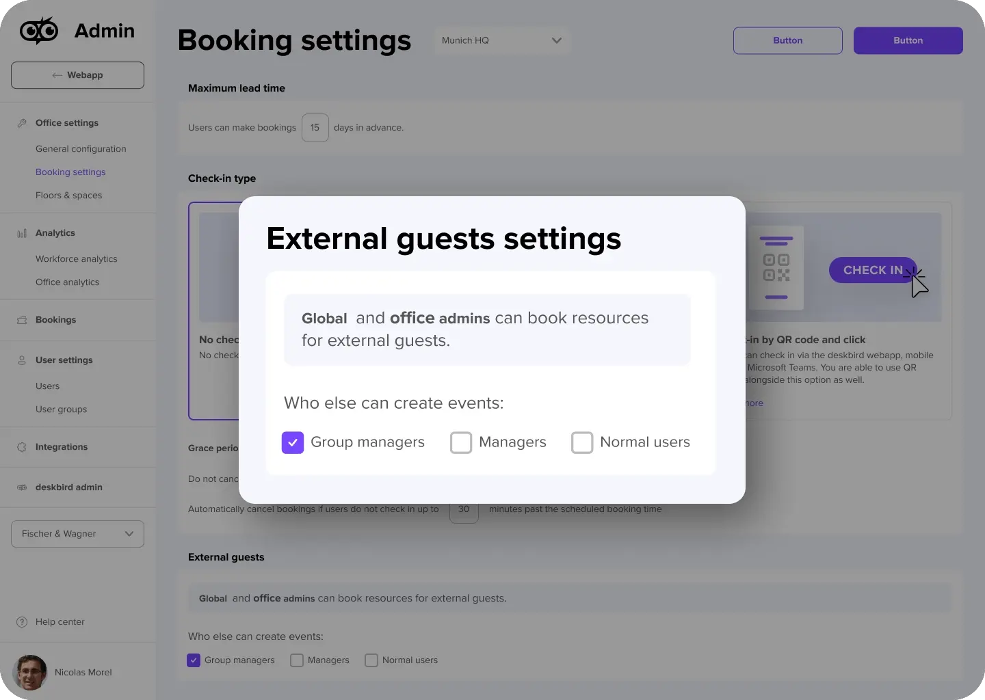The image size is (985, 700).
Task: Open the Munich HQ office dropdown
Action: pyautogui.click(x=502, y=40)
